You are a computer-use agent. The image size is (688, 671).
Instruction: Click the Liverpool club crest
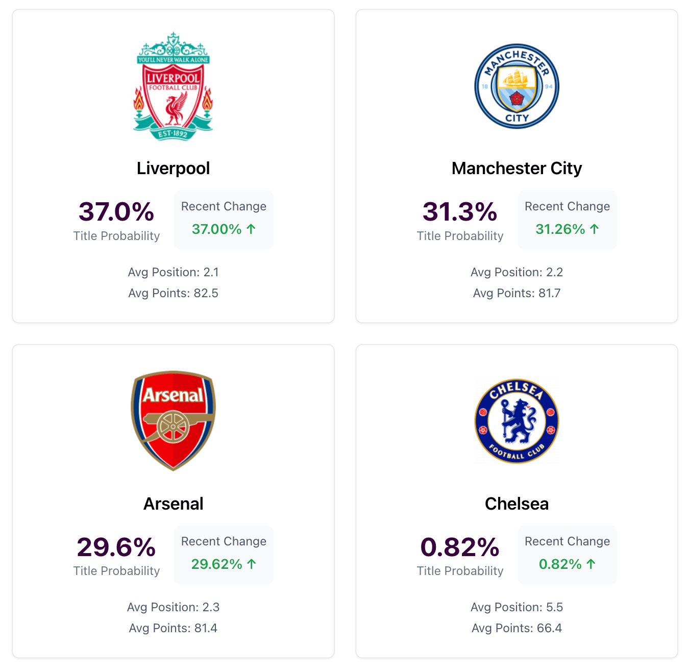[173, 86]
